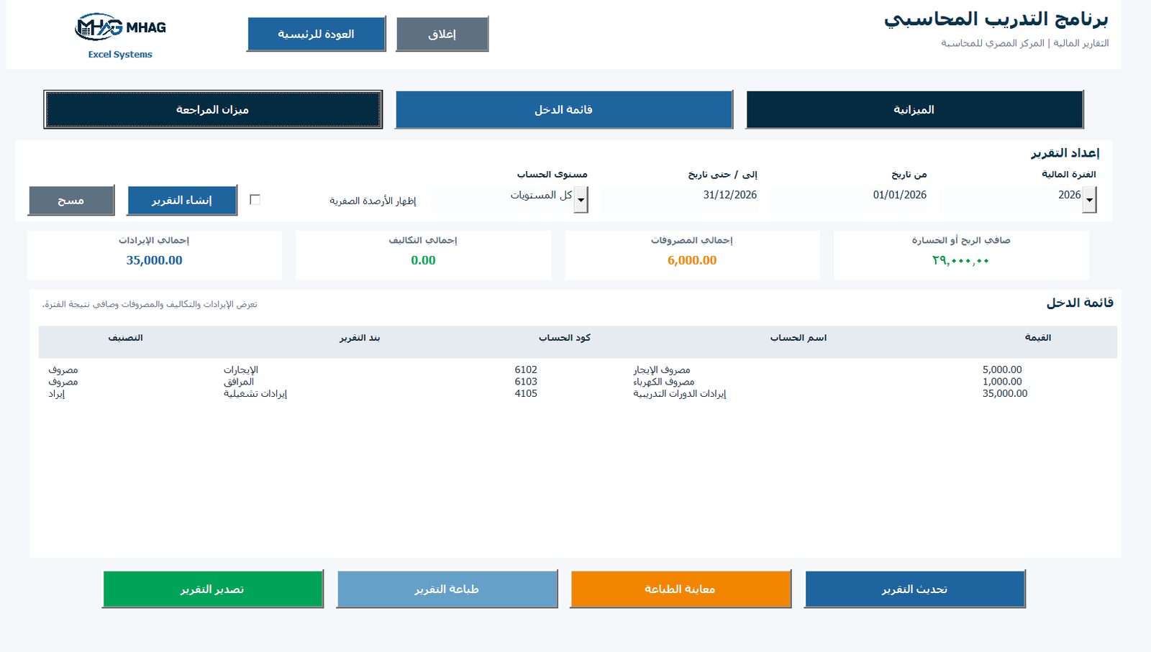This screenshot has height=652, width=1151.
Task: Enable the إظهار الأرصدة الصفرية checkbox
Action: [x=255, y=200]
